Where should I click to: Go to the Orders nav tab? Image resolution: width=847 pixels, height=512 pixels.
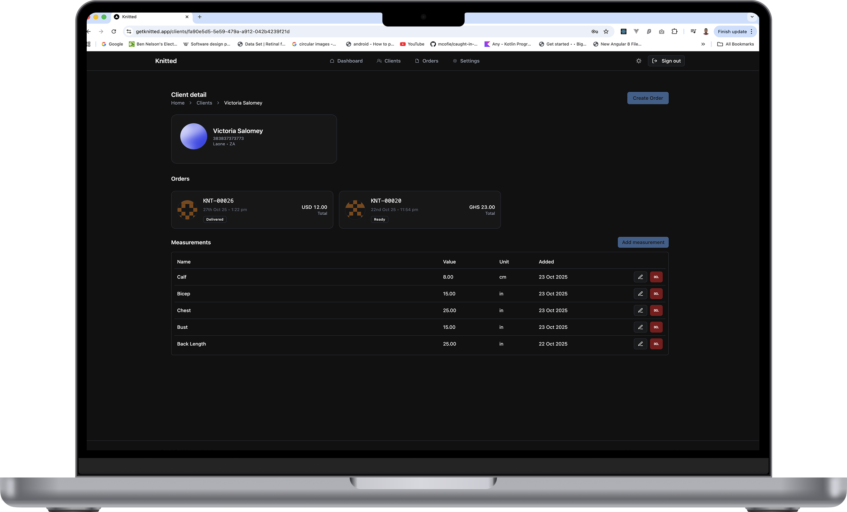point(427,61)
